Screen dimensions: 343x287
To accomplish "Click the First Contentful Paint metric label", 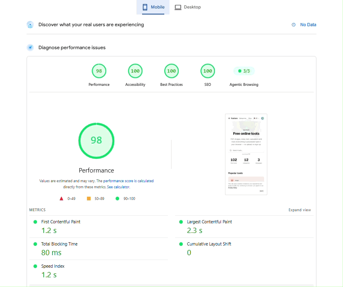I will click(x=61, y=222).
